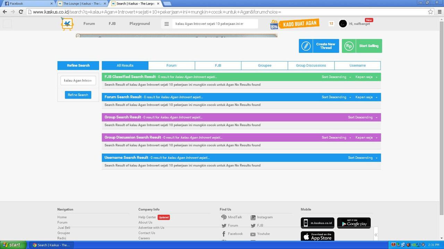Click the About Us footer link
This screenshot has width=444, height=249.
[145, 222]
